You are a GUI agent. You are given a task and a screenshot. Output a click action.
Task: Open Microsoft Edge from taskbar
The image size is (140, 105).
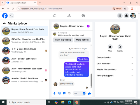pos(70,102)
